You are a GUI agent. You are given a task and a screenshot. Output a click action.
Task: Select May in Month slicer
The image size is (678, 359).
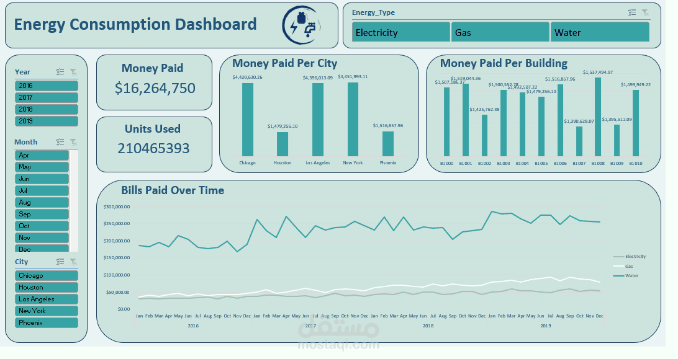click(x=42, y=167)
